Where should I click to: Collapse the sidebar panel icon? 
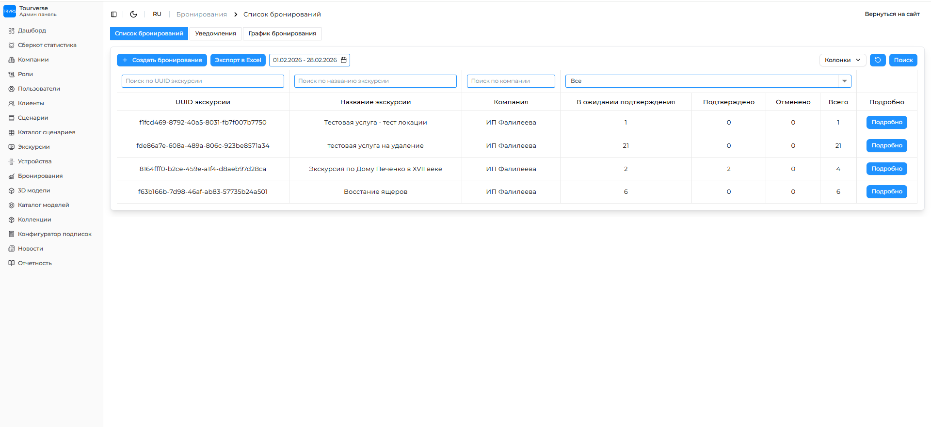[114, 15]
